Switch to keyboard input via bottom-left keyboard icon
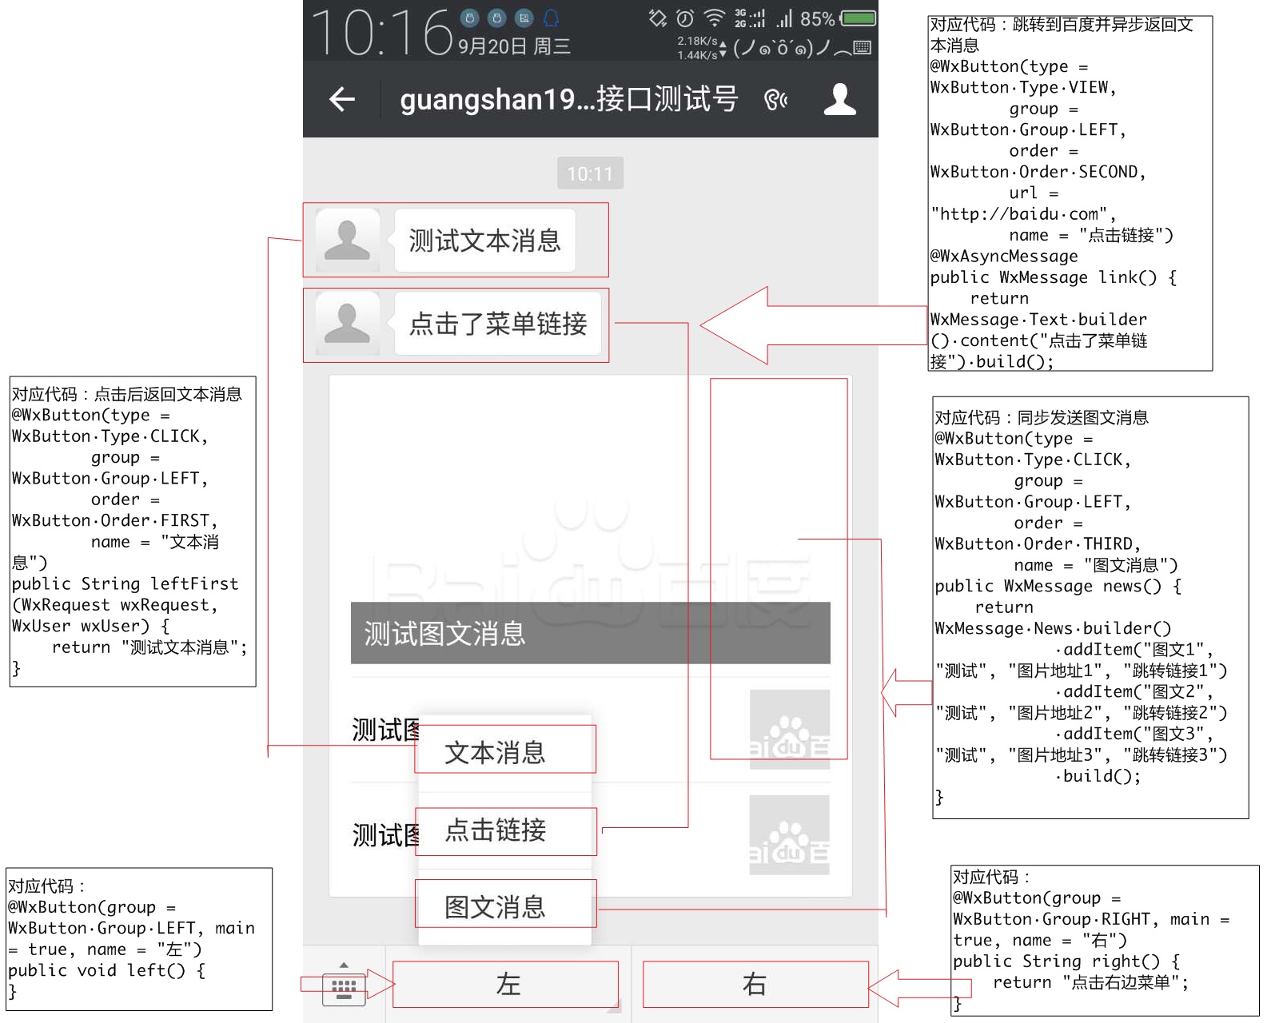1279x1023 pixels. pyautogui.click(x=342, y=991)
